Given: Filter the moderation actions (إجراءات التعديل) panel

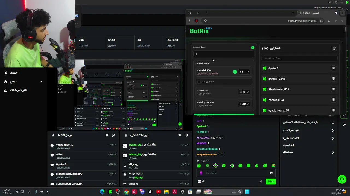Looking at the screenshot, I should click(180, 135).
